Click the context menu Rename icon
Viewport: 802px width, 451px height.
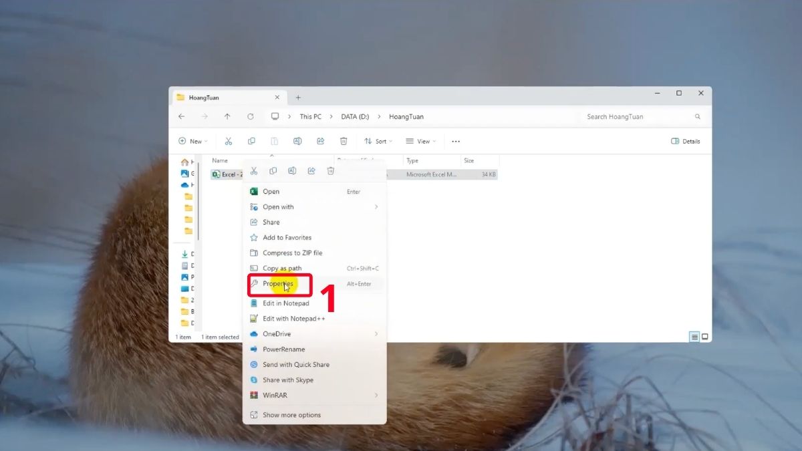coord(292,171)
